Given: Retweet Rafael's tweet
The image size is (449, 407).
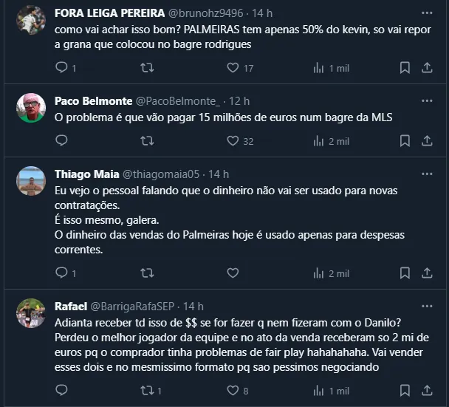Looking at the screenshot, I should [x=147, y=391].
